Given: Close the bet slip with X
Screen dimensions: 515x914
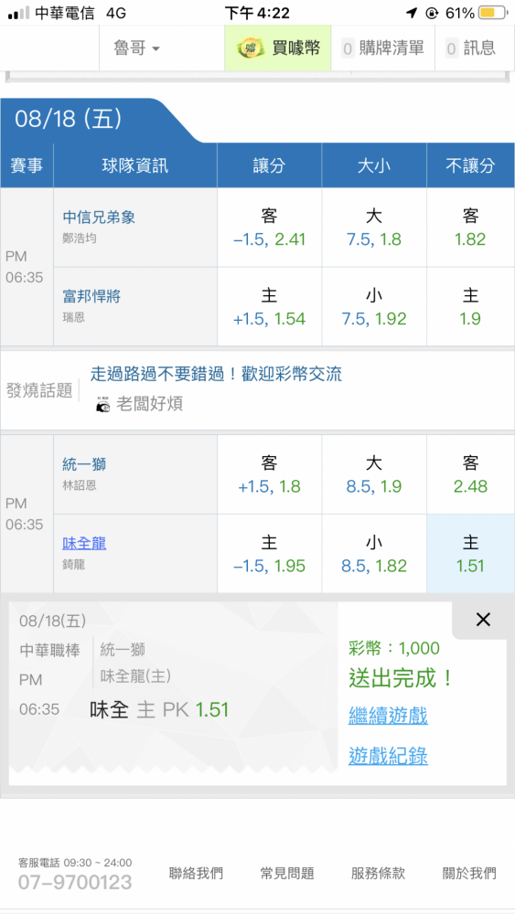Looking at the screenshot, I should click(x=483, y=620).
